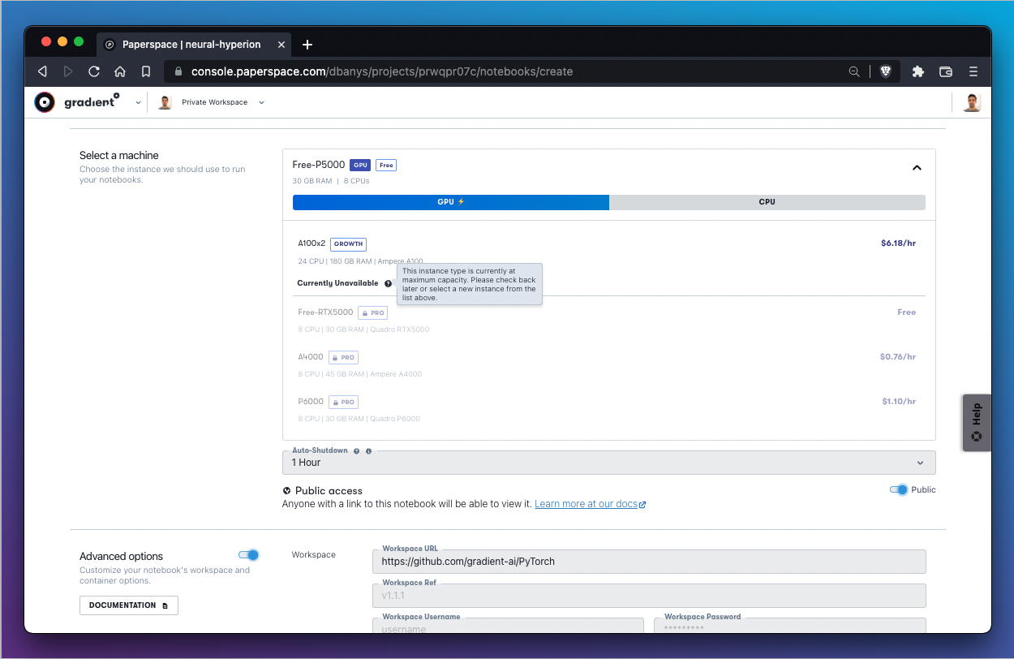Select the Free-RTX5000 machine row
Screen dimensions: 1014x659
tap(609, 320)
